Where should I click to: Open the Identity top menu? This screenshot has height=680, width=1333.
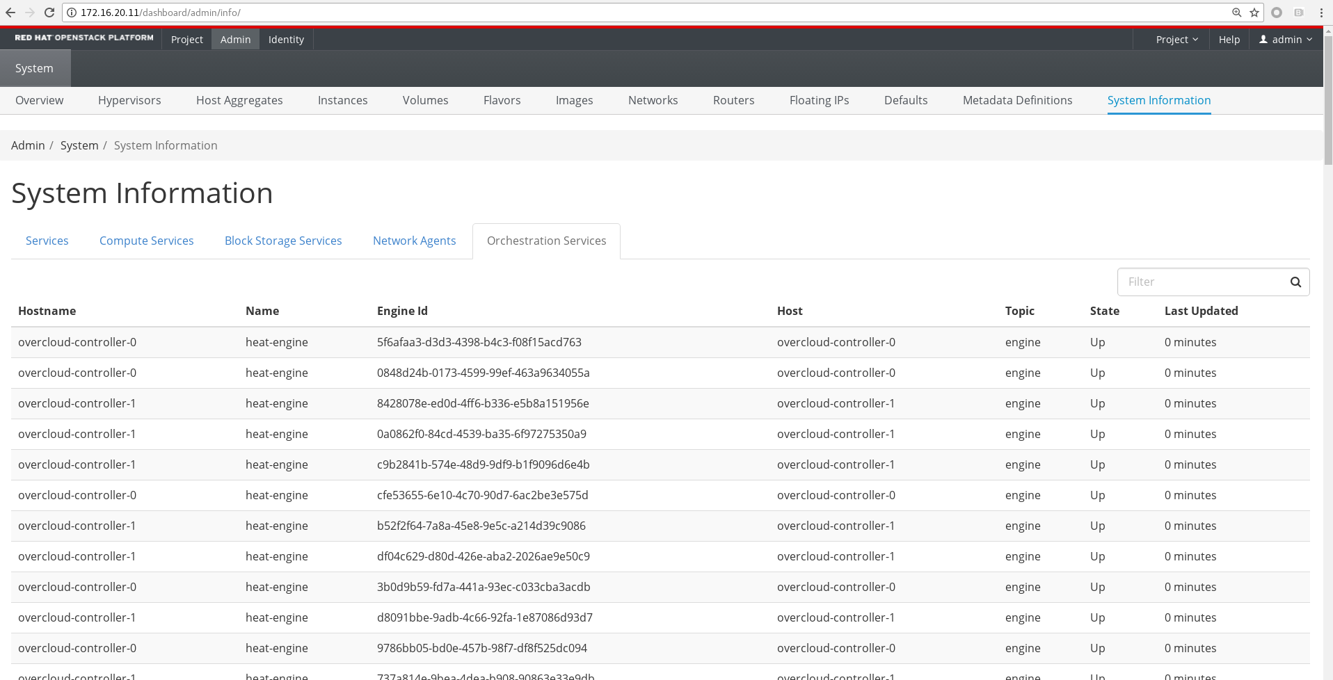click(x=287, y=40)
